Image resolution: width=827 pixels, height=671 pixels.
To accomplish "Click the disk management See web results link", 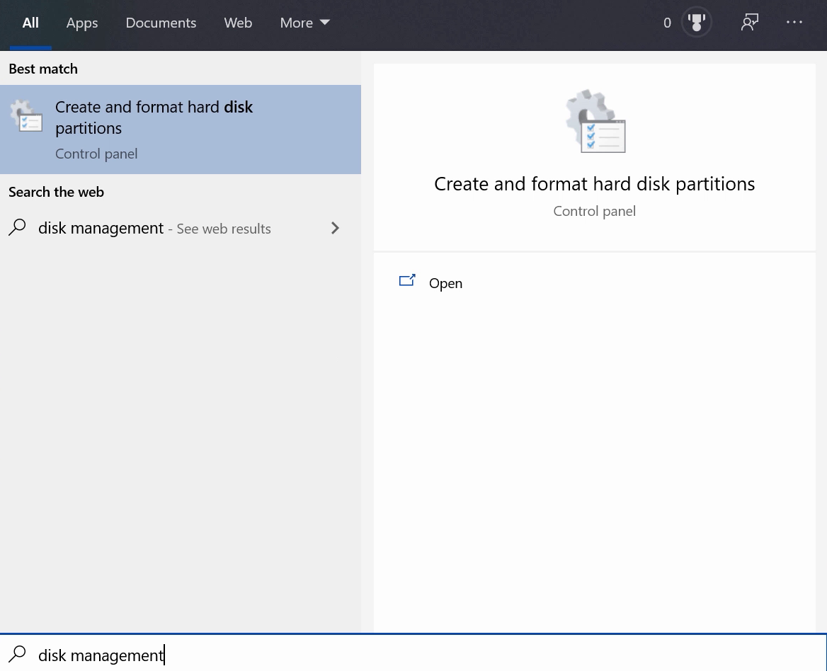I will (x=154, y=229).
